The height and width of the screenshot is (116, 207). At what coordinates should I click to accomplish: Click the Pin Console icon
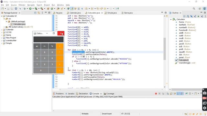[x=186, y=94]
